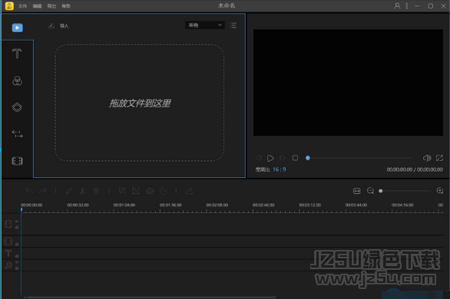Click the timeline zoom-out magnifier
Image resolution: width=450 pixels, height=299 pixels.
tap(370, 191)
